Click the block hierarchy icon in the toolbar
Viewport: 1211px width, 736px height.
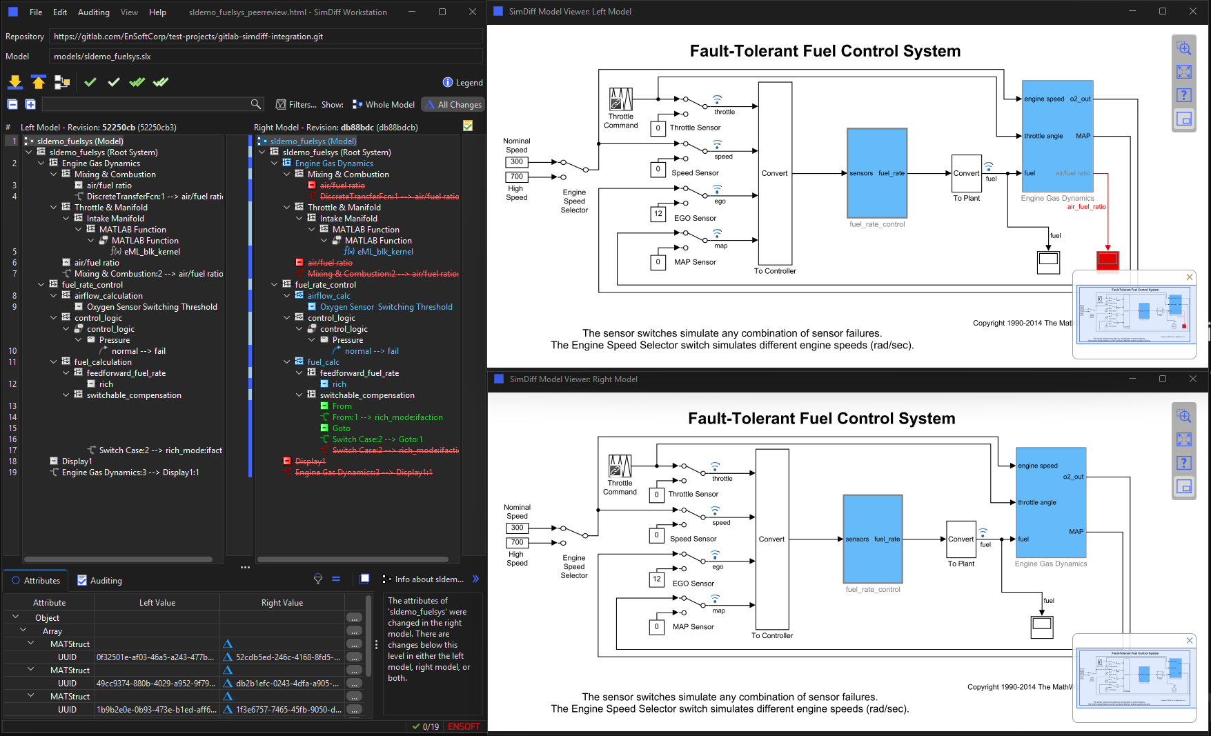(x=62, y=82)
